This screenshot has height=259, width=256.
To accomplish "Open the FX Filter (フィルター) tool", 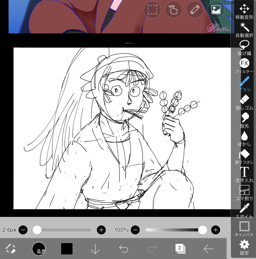I will (x=244, y=66).
